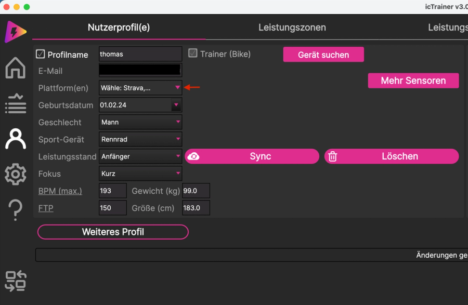Click the swap devices icon at sidebar bottom

click(x=16, y=281)
